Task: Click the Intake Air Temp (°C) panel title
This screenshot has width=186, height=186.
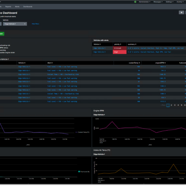Action: point(102,150)
